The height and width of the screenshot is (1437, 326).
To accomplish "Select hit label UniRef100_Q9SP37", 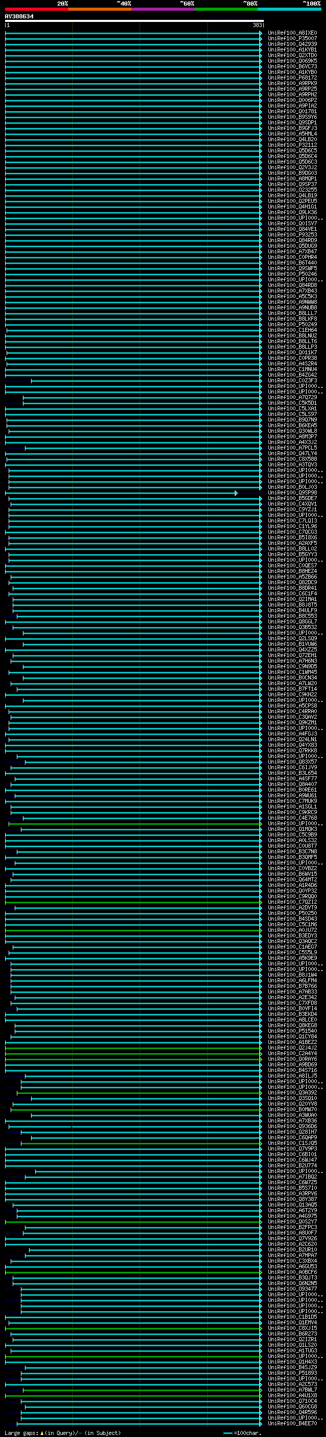I will [x=292, y=184].
